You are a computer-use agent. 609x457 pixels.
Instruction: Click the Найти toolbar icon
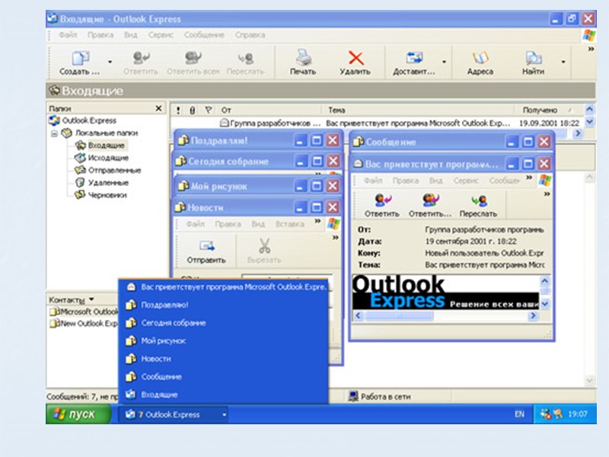(x=533, y=62)
